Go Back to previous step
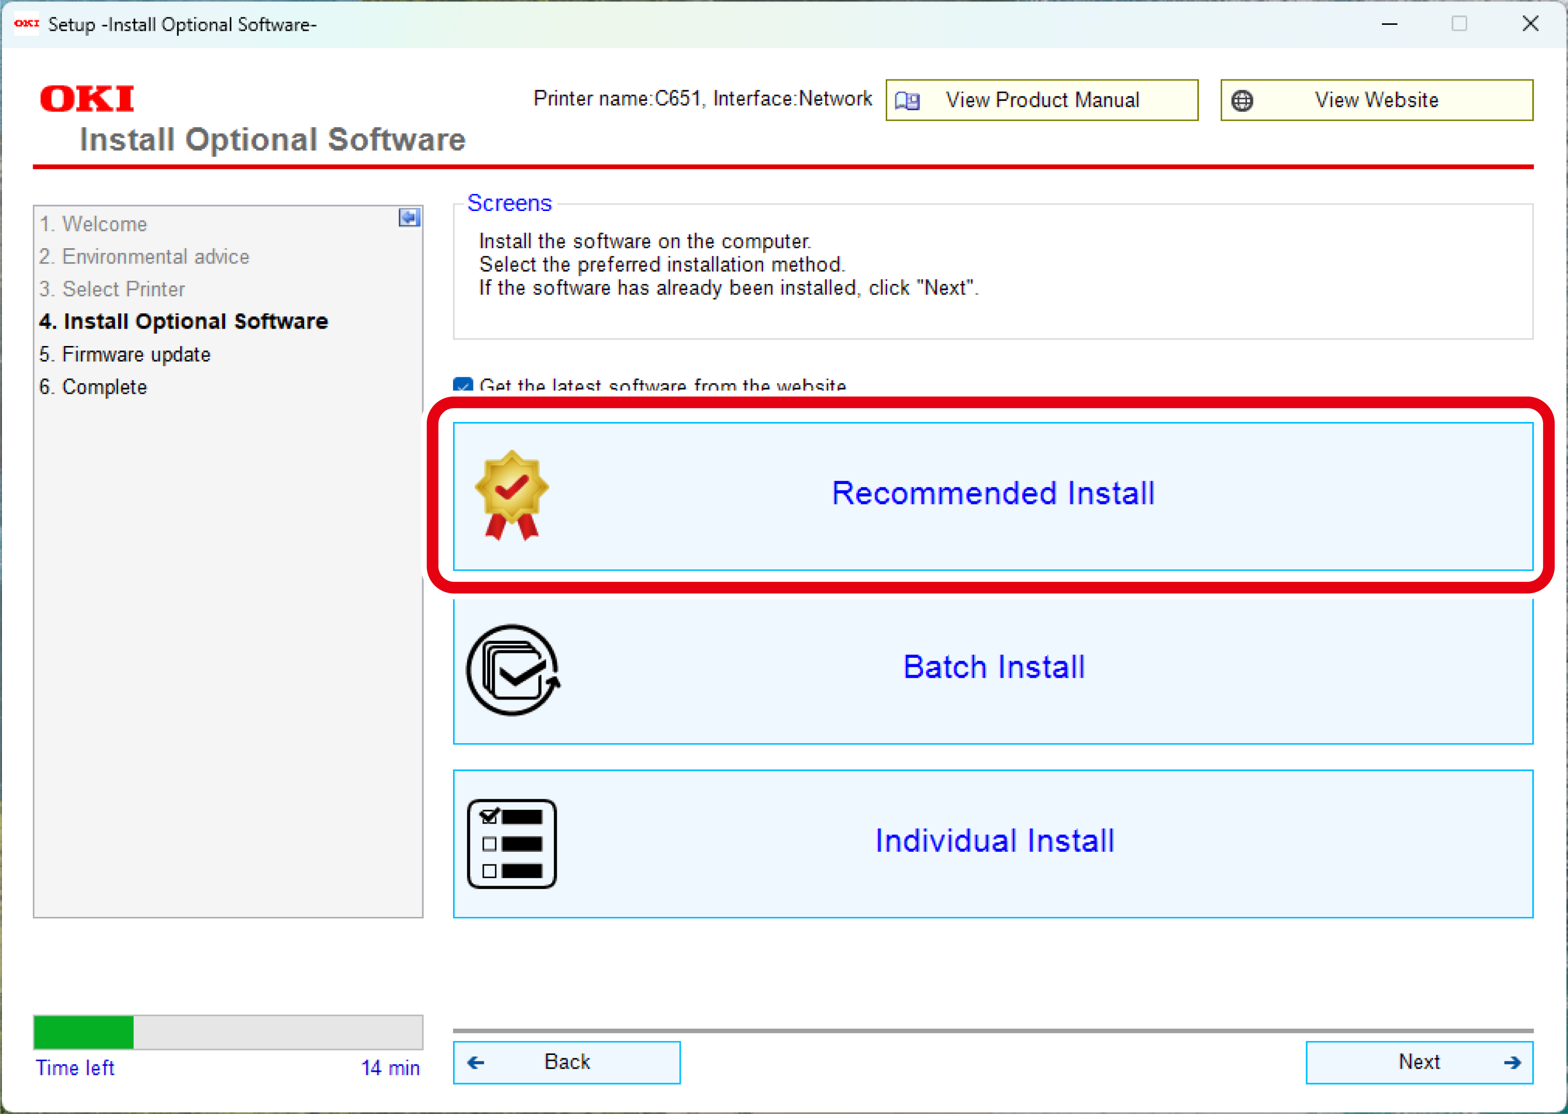Image resolution: width=1568 pixels, height=1114 pixels. coord(566,1062)
